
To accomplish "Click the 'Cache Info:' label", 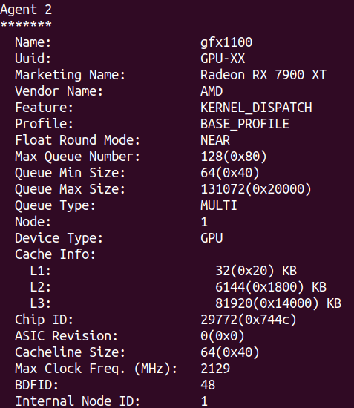I will 56,254.
